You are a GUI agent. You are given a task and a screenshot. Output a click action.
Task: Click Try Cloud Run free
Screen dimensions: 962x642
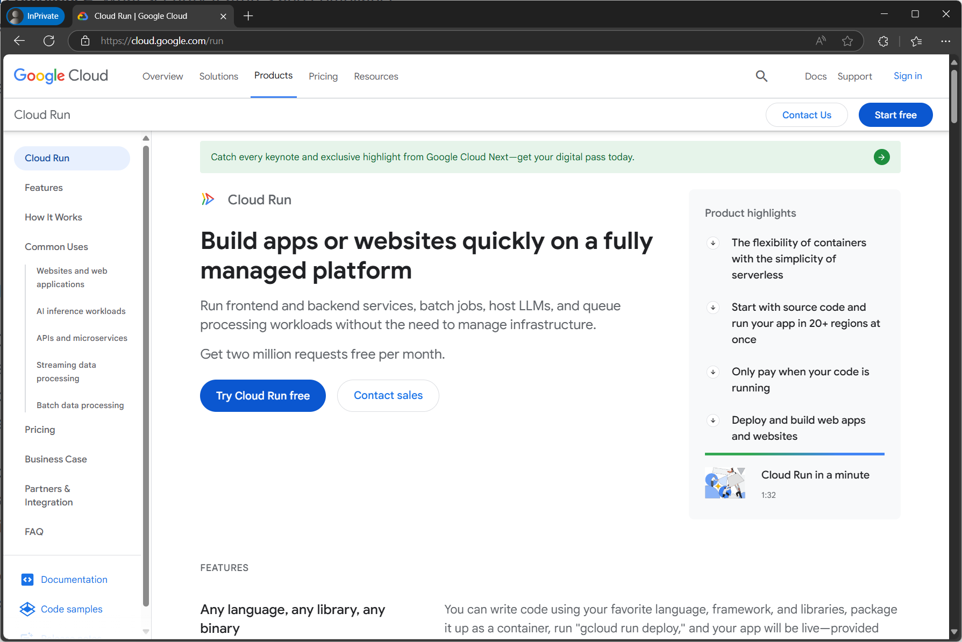click(x=262, y=395)
